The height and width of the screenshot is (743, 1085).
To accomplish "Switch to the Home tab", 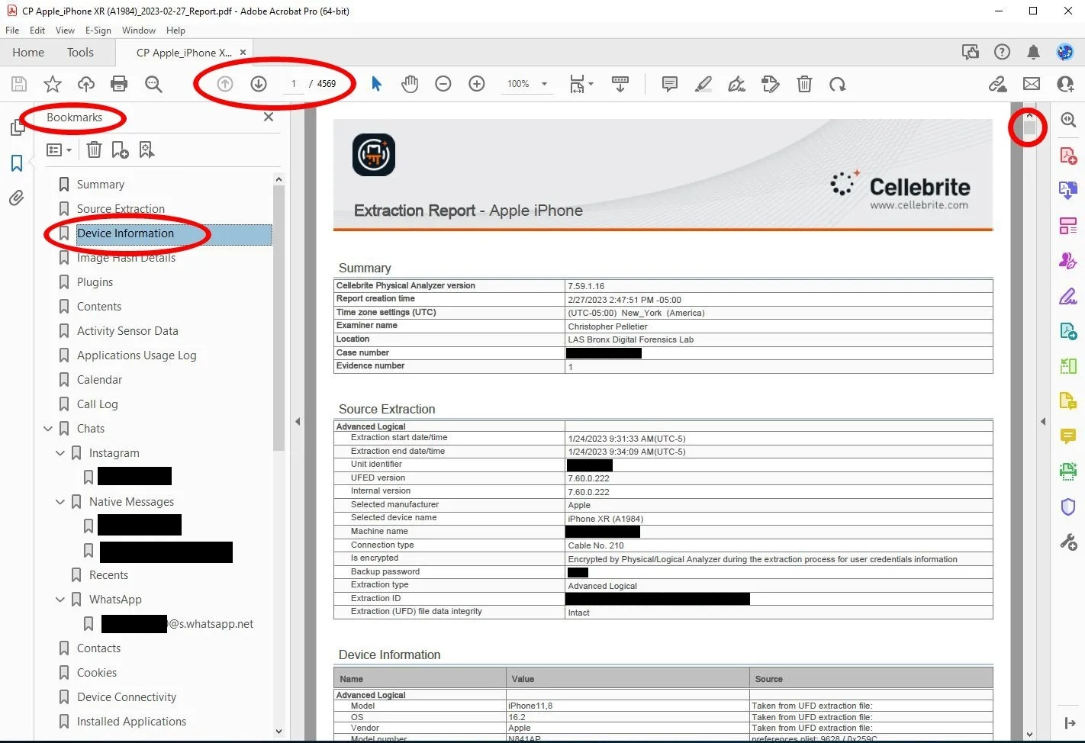I will pos(28,52).
